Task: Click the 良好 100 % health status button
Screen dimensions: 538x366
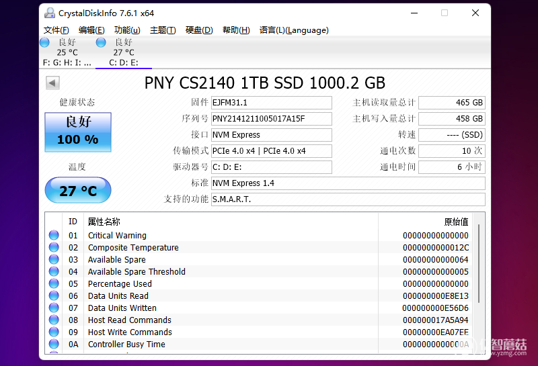Action: (x=78, y=132)
